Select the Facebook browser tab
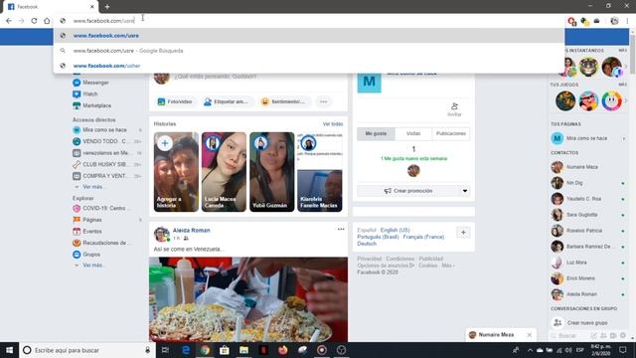636x358 pixels. tap(51, 7)
